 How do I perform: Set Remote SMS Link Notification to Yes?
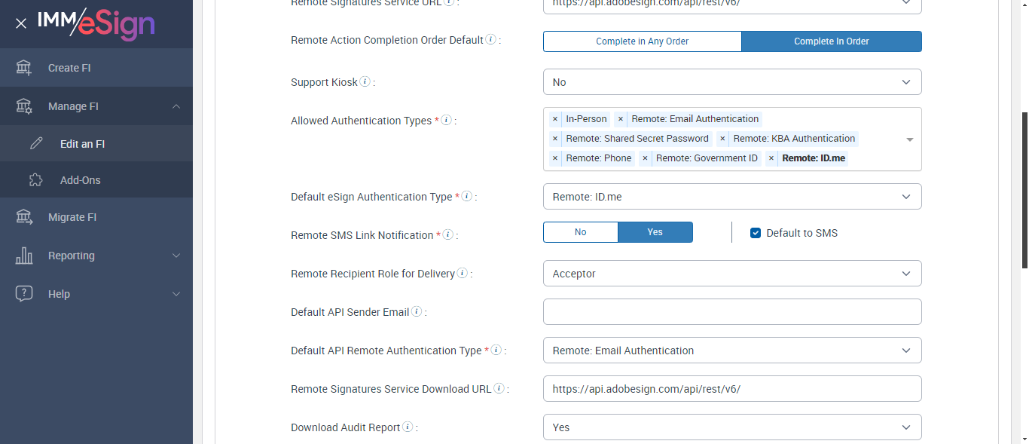pos(655,232)
